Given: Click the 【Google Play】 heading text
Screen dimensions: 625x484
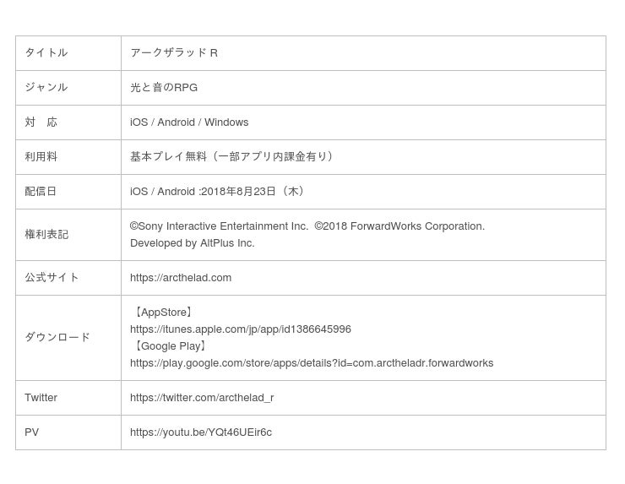Looking at the screenshot, I should point(171,346).
